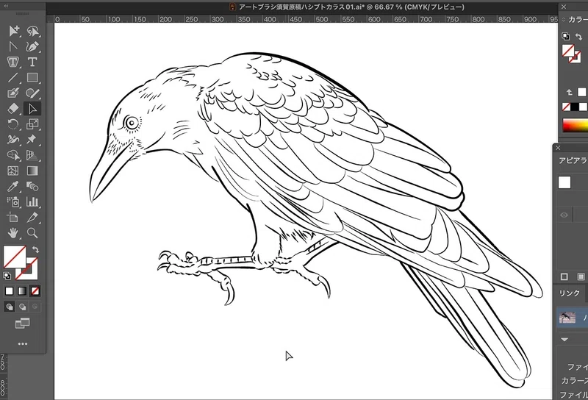Pick a color from the spectrum ramp
This screenshot has height=400, width=588.
point(576,125)
